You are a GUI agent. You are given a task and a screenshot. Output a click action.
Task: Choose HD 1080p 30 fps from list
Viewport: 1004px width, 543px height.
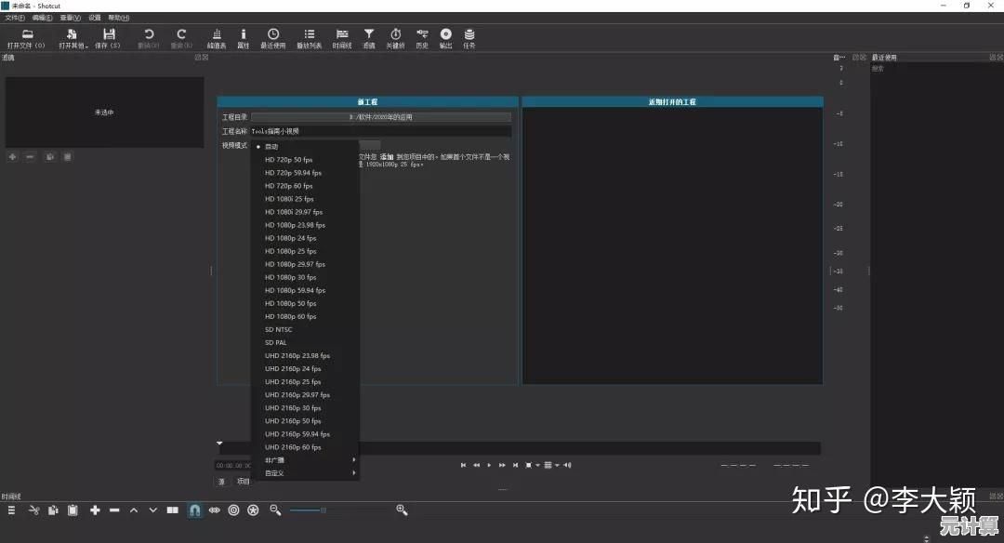pos(290,277)
